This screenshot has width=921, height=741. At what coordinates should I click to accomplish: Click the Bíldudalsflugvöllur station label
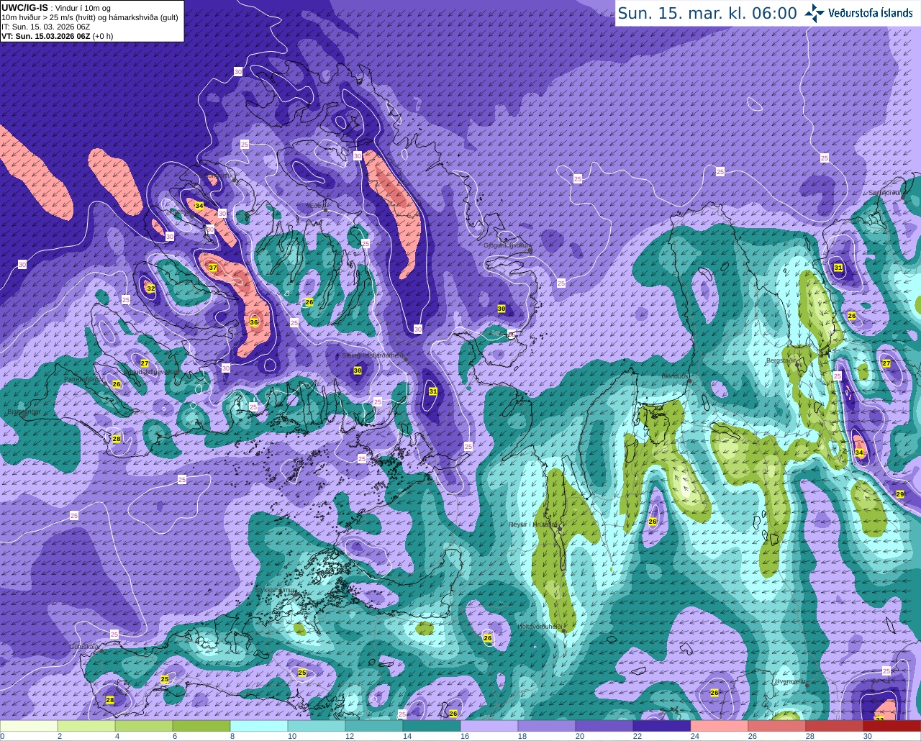click(x=152, y=372)
